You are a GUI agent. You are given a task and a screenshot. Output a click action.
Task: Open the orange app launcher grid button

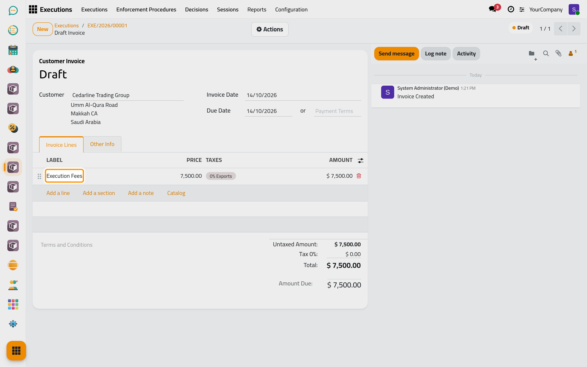16,350
